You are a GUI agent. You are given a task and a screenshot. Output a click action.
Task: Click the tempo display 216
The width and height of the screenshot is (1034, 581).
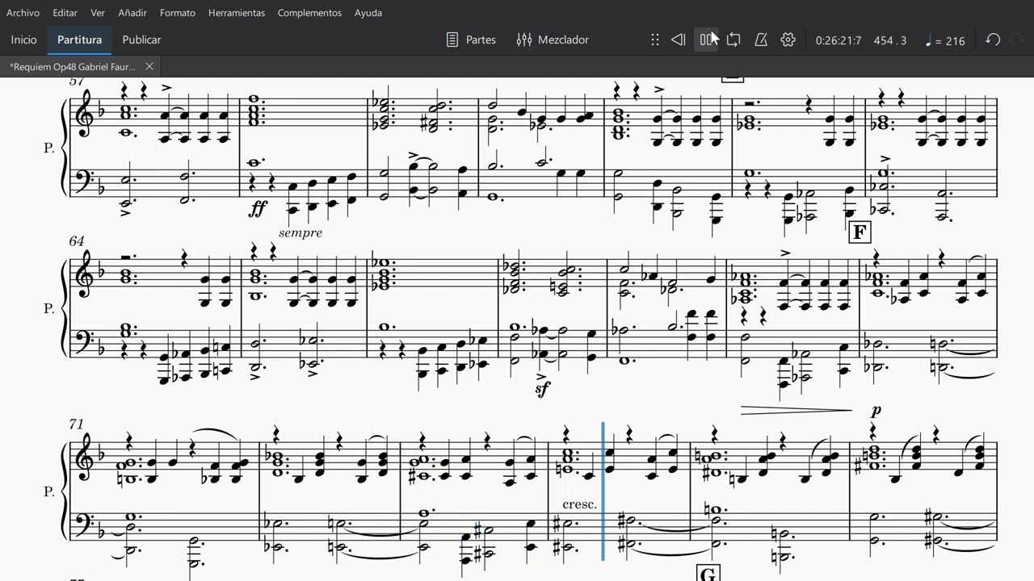pyautogui.click(x=945, y=40)
